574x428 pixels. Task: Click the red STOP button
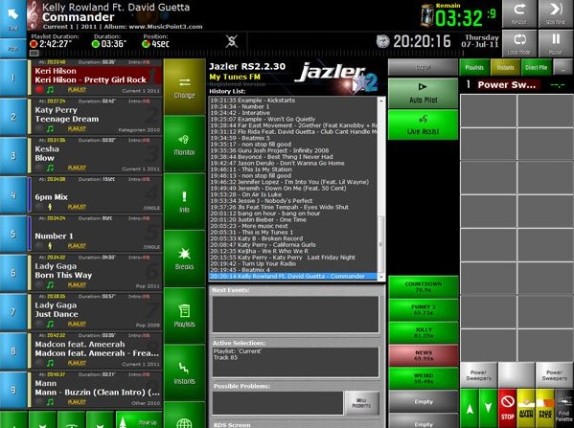[507, 408]
